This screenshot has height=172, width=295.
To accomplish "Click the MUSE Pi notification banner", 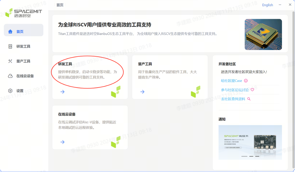I will (x=250, y=142).
